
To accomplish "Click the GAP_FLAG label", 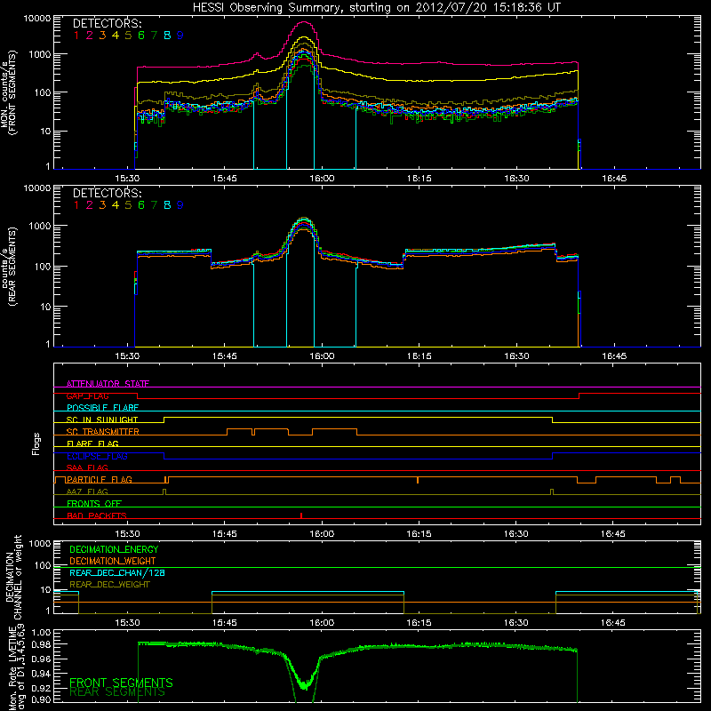I will point(87,395).
